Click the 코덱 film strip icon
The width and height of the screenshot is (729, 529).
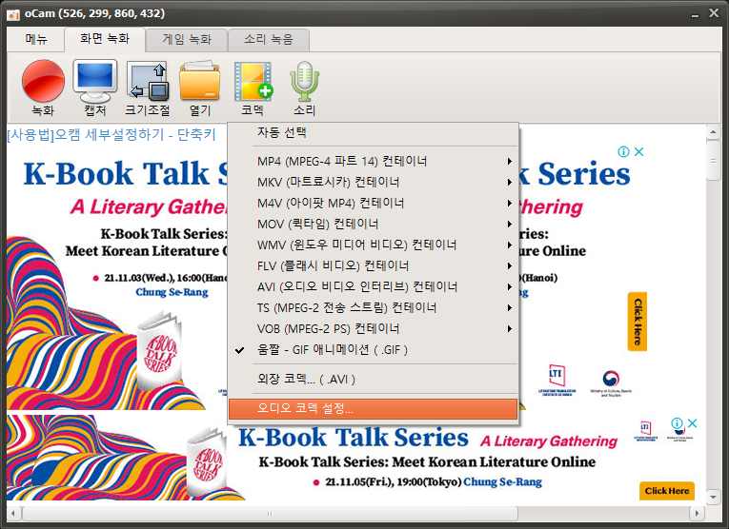253,82
